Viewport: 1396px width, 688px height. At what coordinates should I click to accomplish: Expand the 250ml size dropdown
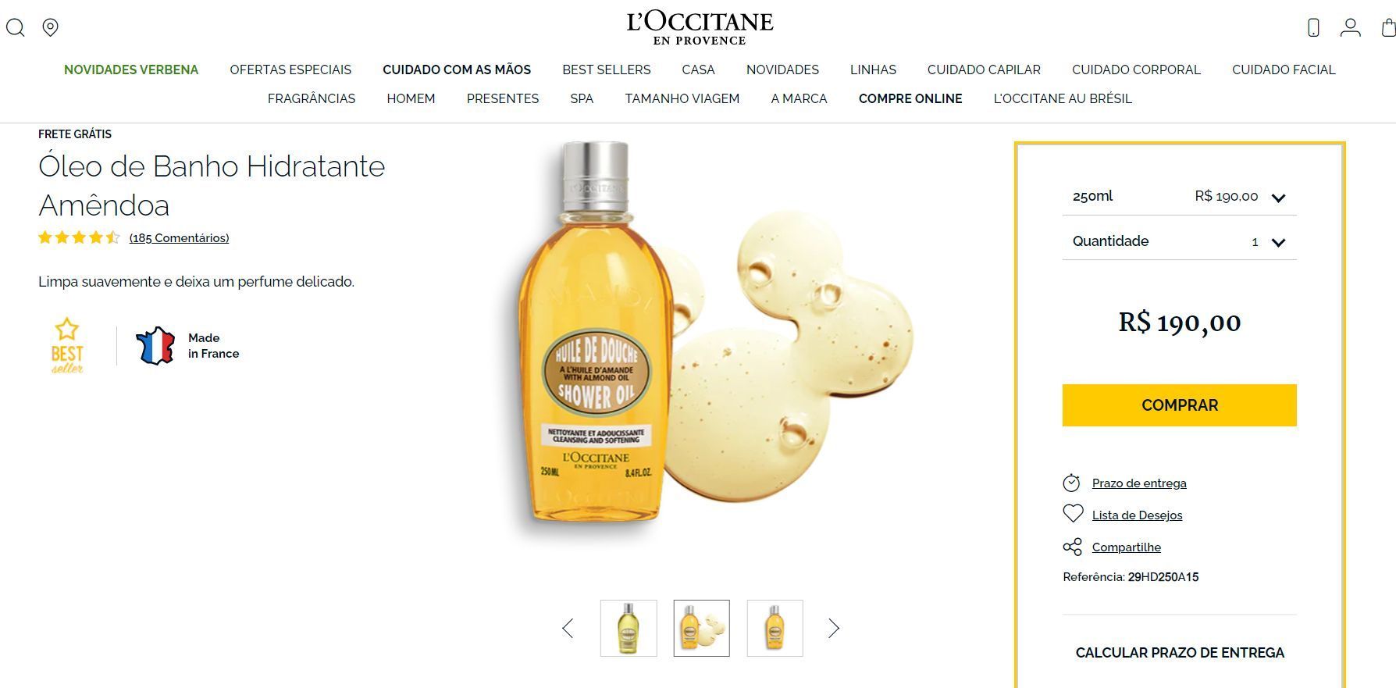[x=1179, y=196]
